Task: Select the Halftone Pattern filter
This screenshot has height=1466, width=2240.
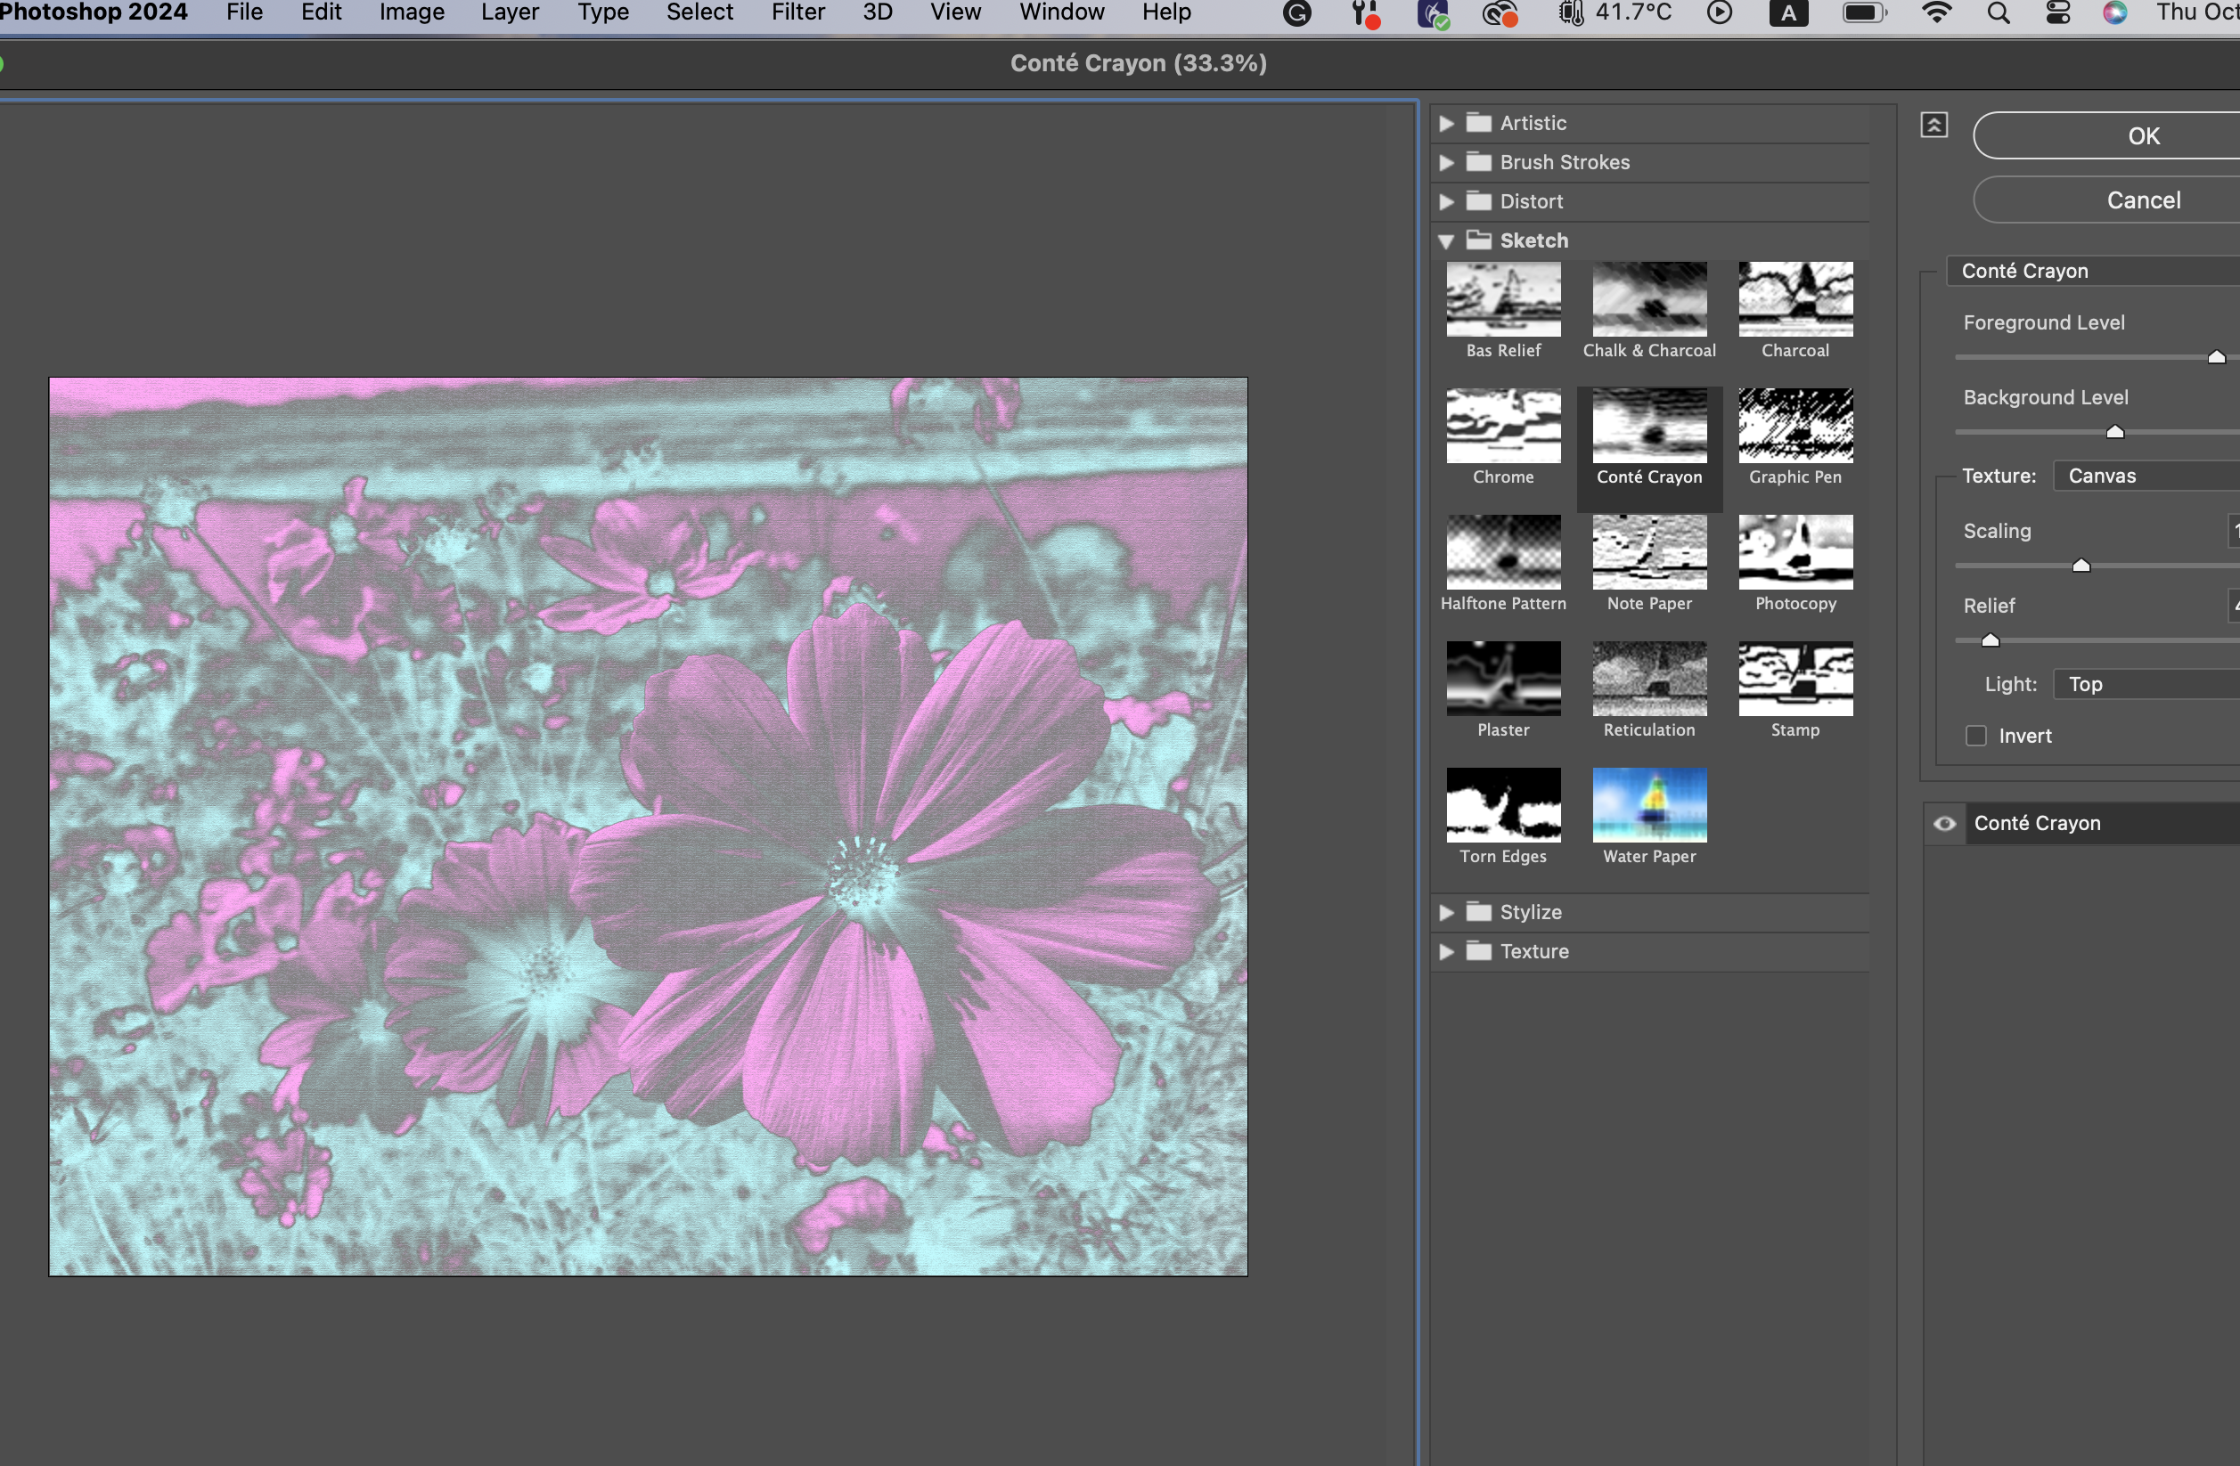Action: tap(1503, 552)
